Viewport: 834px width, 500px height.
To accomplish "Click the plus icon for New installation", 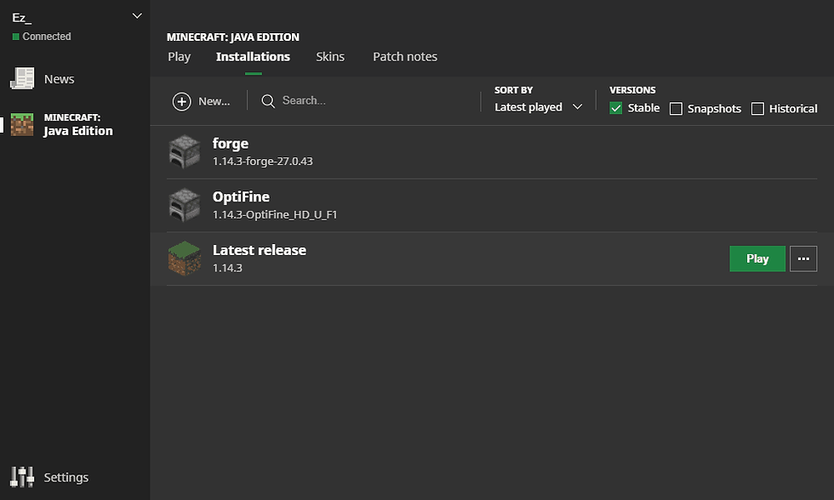I will (182, 101).
